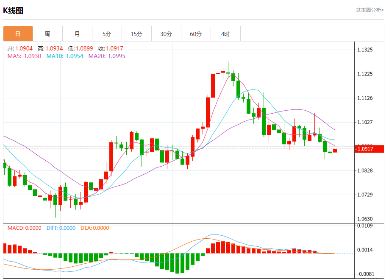The image size is (389, 279).
Task: Click the K线图 heading
Action: pyautogui.click(x=13, y=11)
